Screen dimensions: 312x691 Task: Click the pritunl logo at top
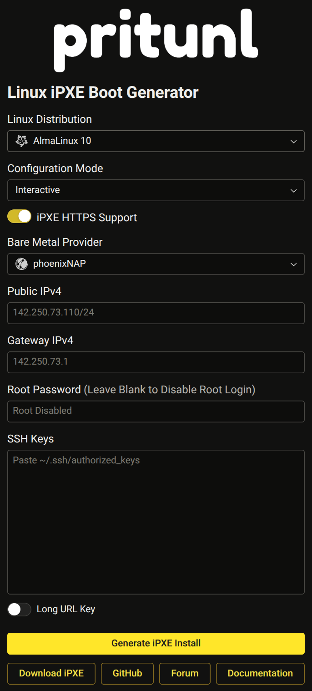(x=156, y=41)
